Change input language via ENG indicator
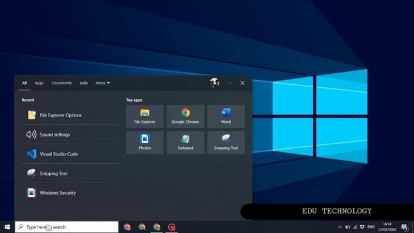This screenshot has width=414, height=233. (x=371, y=227)
